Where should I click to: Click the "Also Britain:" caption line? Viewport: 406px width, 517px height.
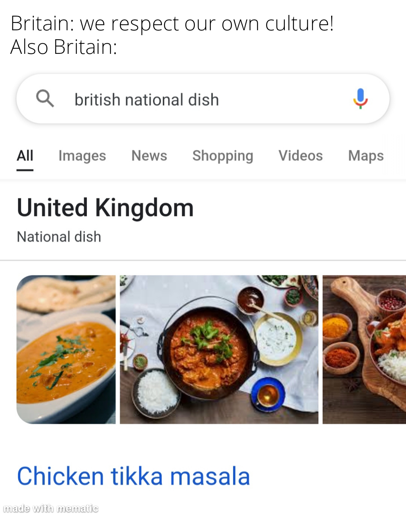point(64,47)
